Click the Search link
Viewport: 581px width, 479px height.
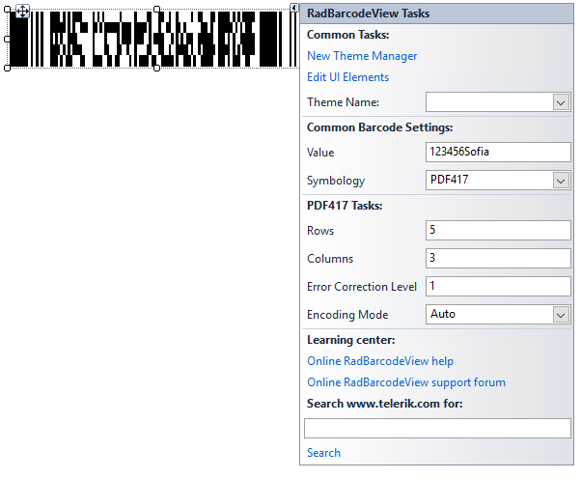click(x=323, y=453)
